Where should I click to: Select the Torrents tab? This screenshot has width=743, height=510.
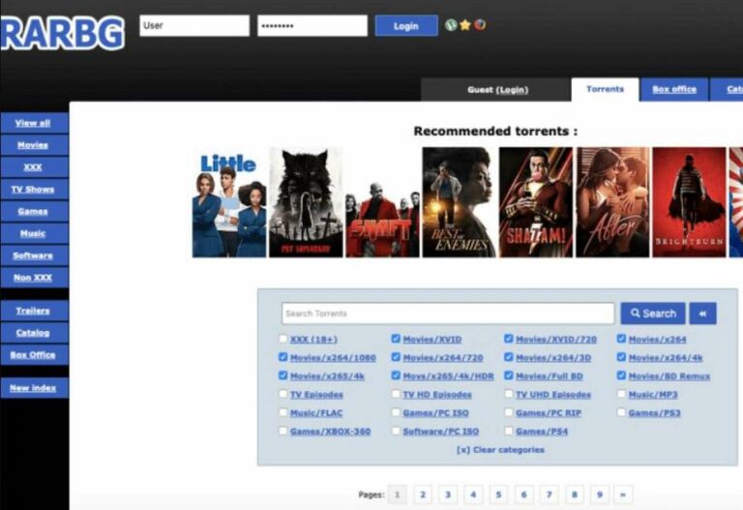point(605,90)
